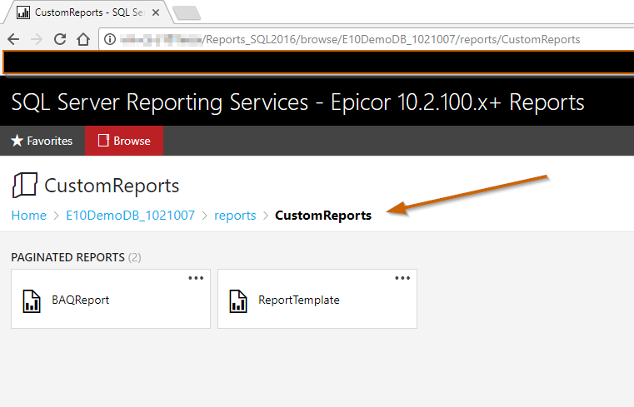Click the report chart favicon on the tab
Image resolution: width=634 pixels, height=407 pixels.
click(x=23, y=12)
